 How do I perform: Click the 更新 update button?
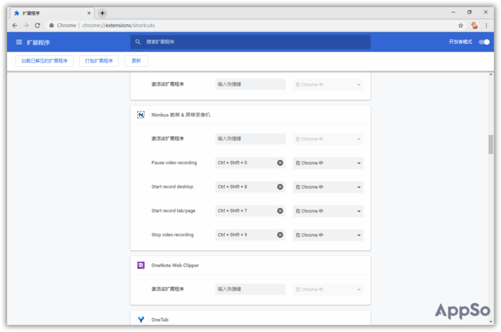click(x=136, y=61)
